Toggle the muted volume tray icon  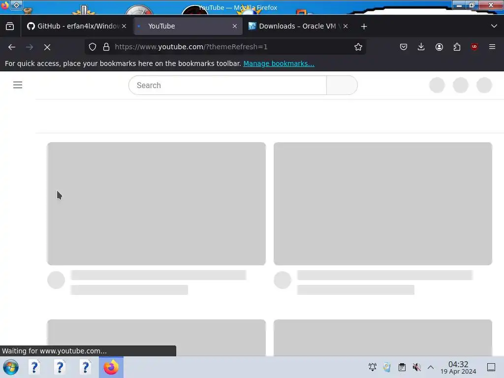point(416,367)
